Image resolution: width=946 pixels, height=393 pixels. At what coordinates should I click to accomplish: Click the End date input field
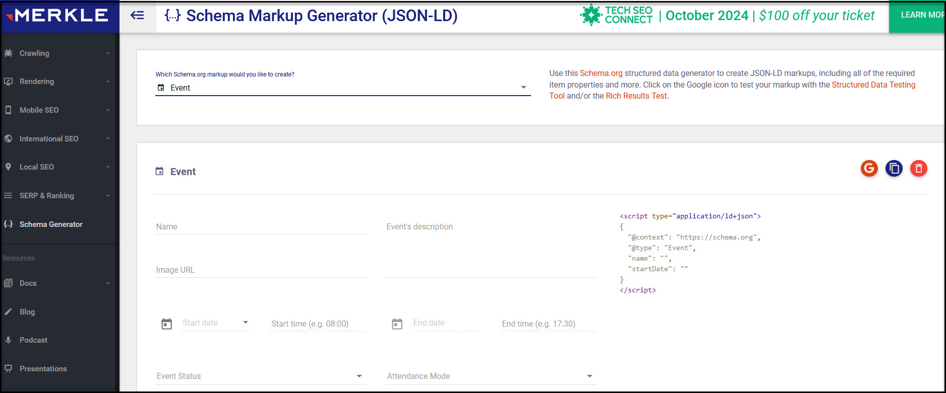click(x=446, y=323)
